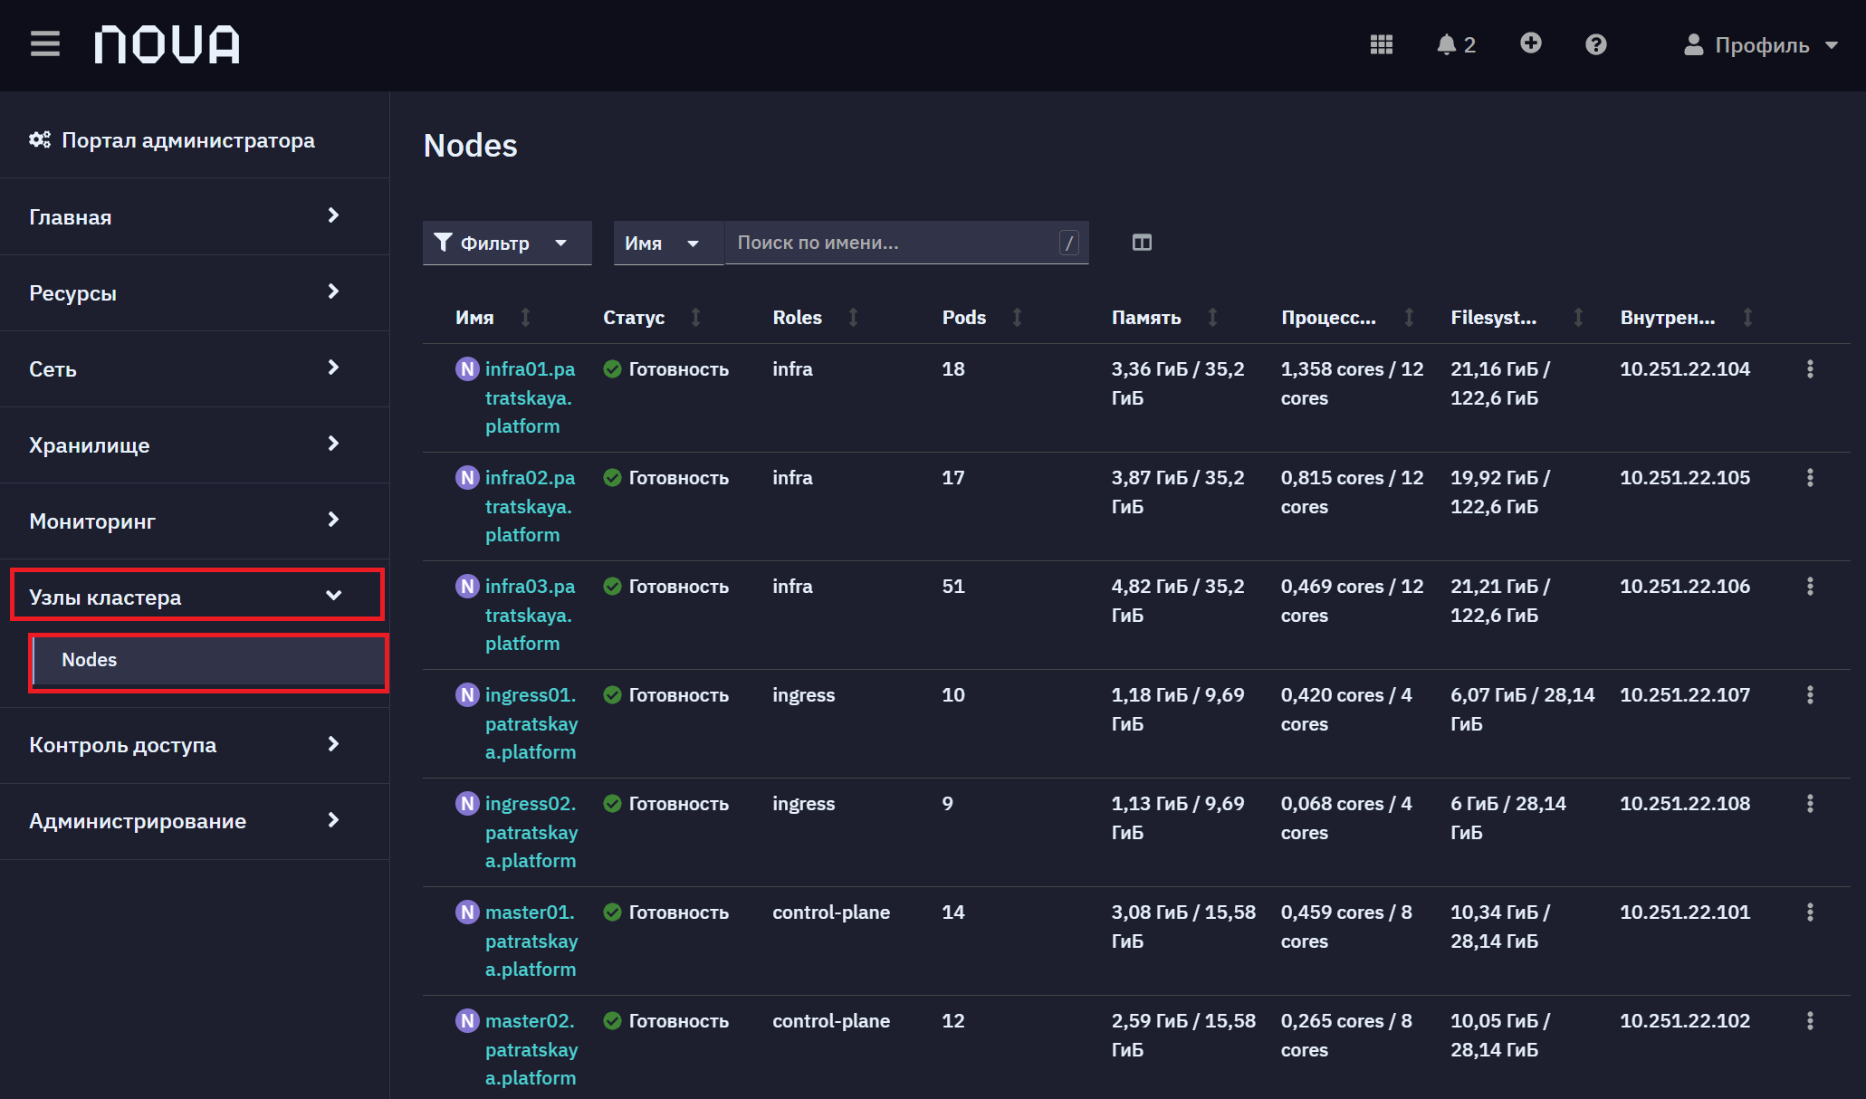
Task: Open the manage columns icon
Action: (1142, 243)
